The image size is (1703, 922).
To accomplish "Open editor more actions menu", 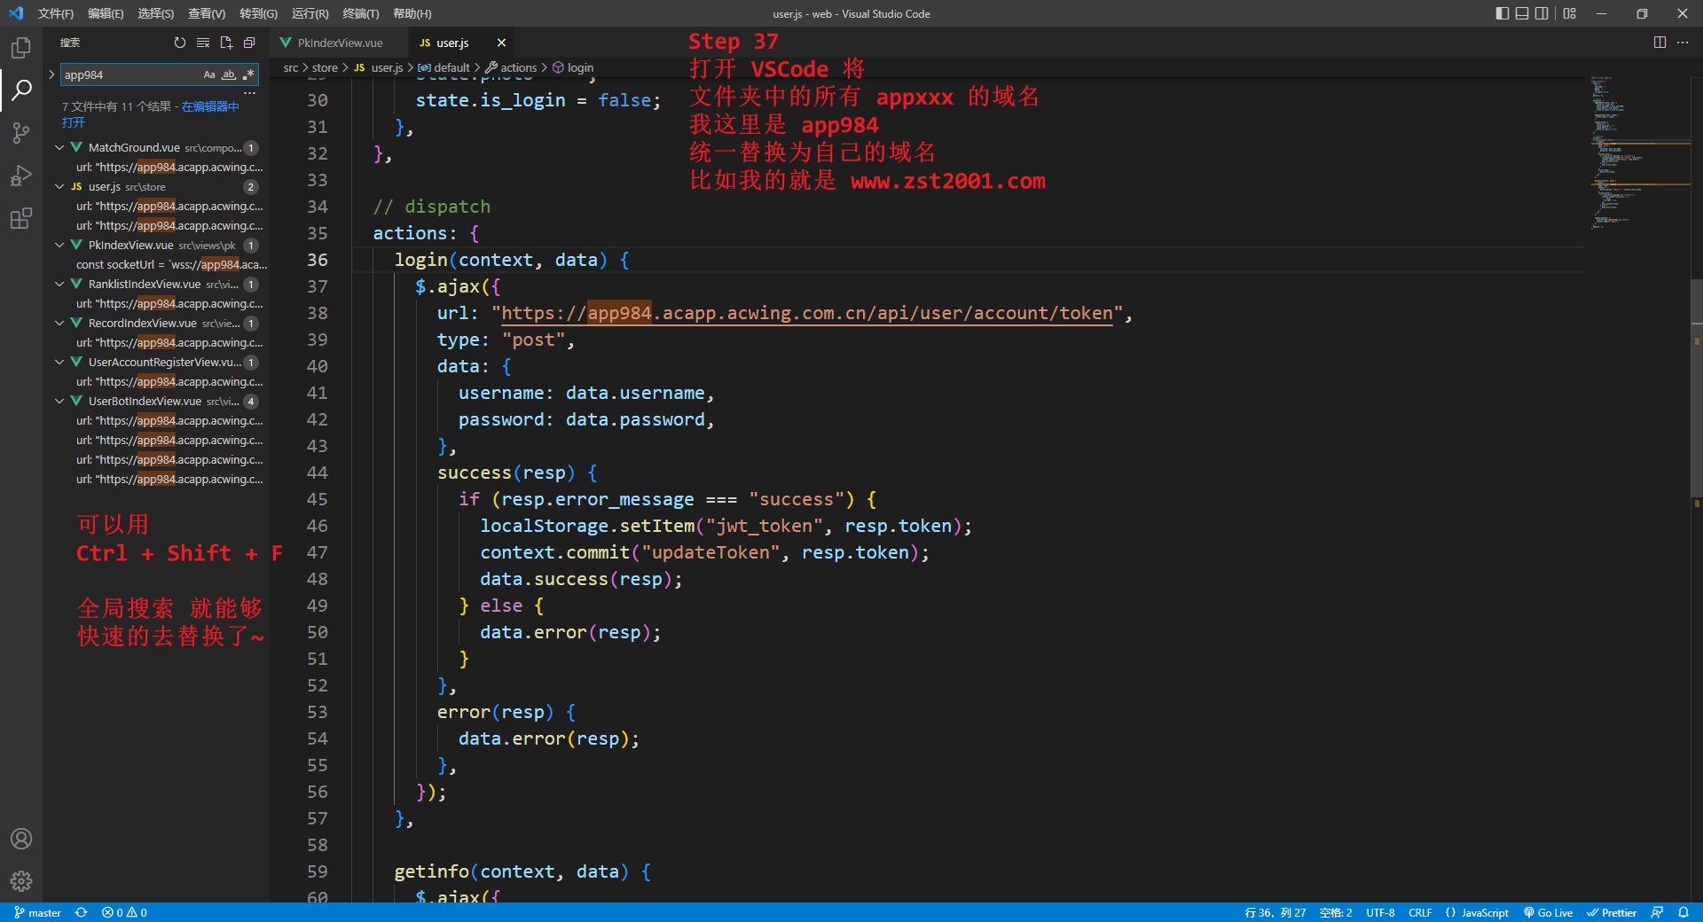I will (1683, 43).
